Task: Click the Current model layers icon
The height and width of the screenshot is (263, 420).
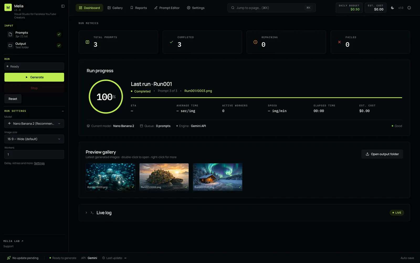Action: click(88, 126)
